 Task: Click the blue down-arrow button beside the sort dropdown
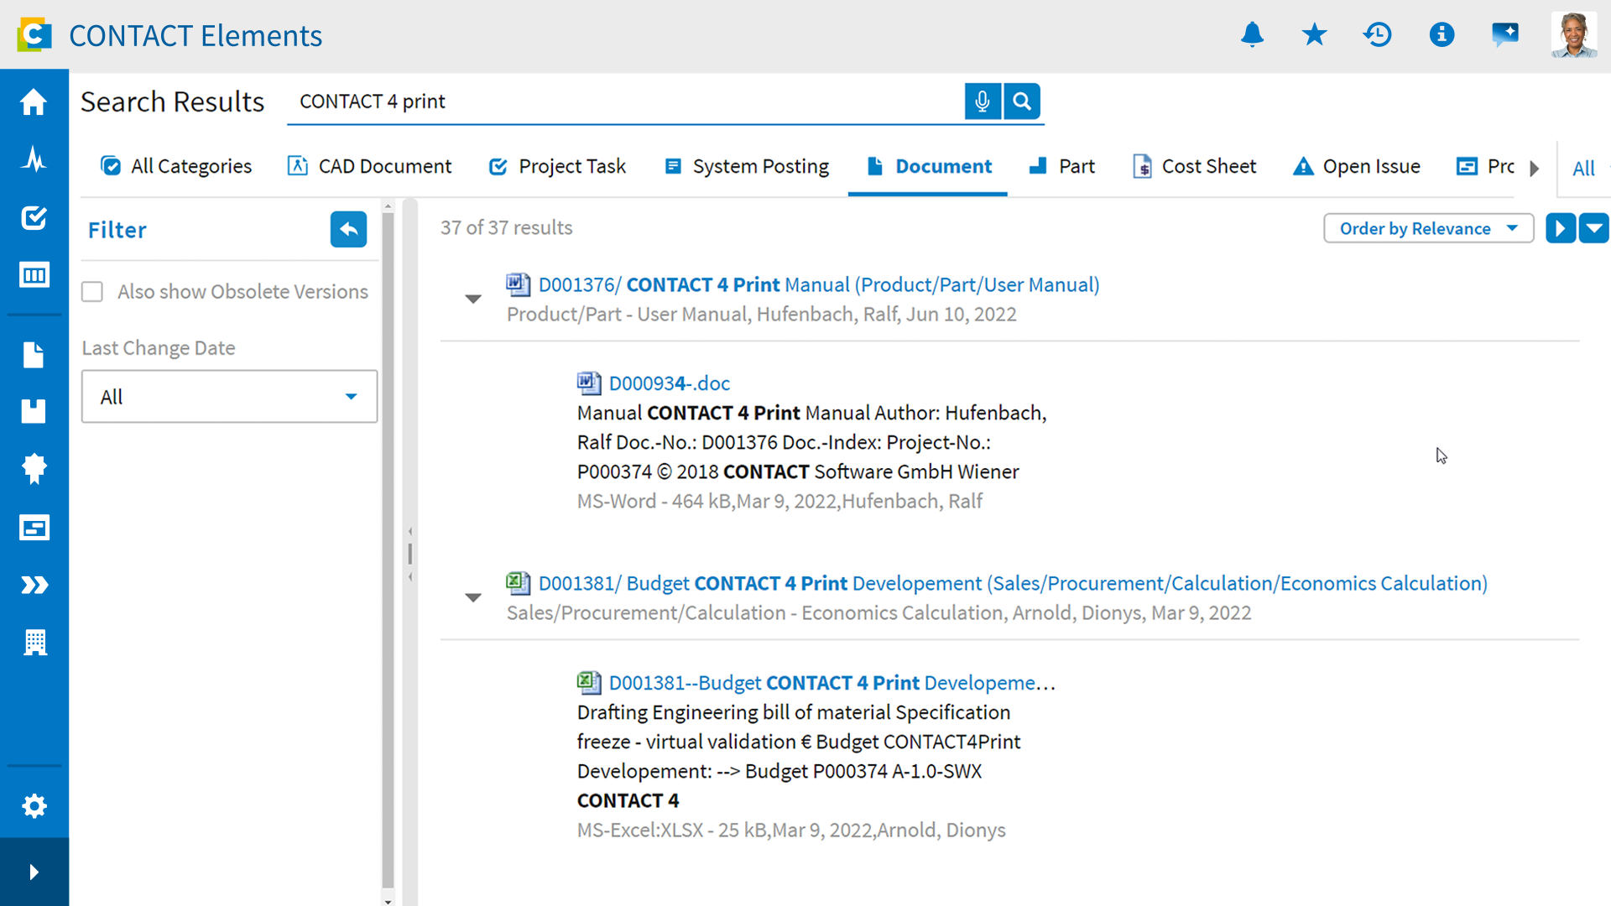pos(1593,228)
